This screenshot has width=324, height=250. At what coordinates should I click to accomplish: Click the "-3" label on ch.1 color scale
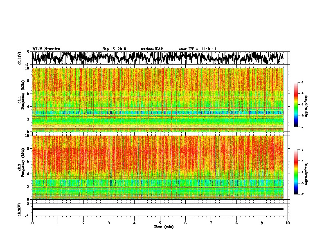point(301,83)
